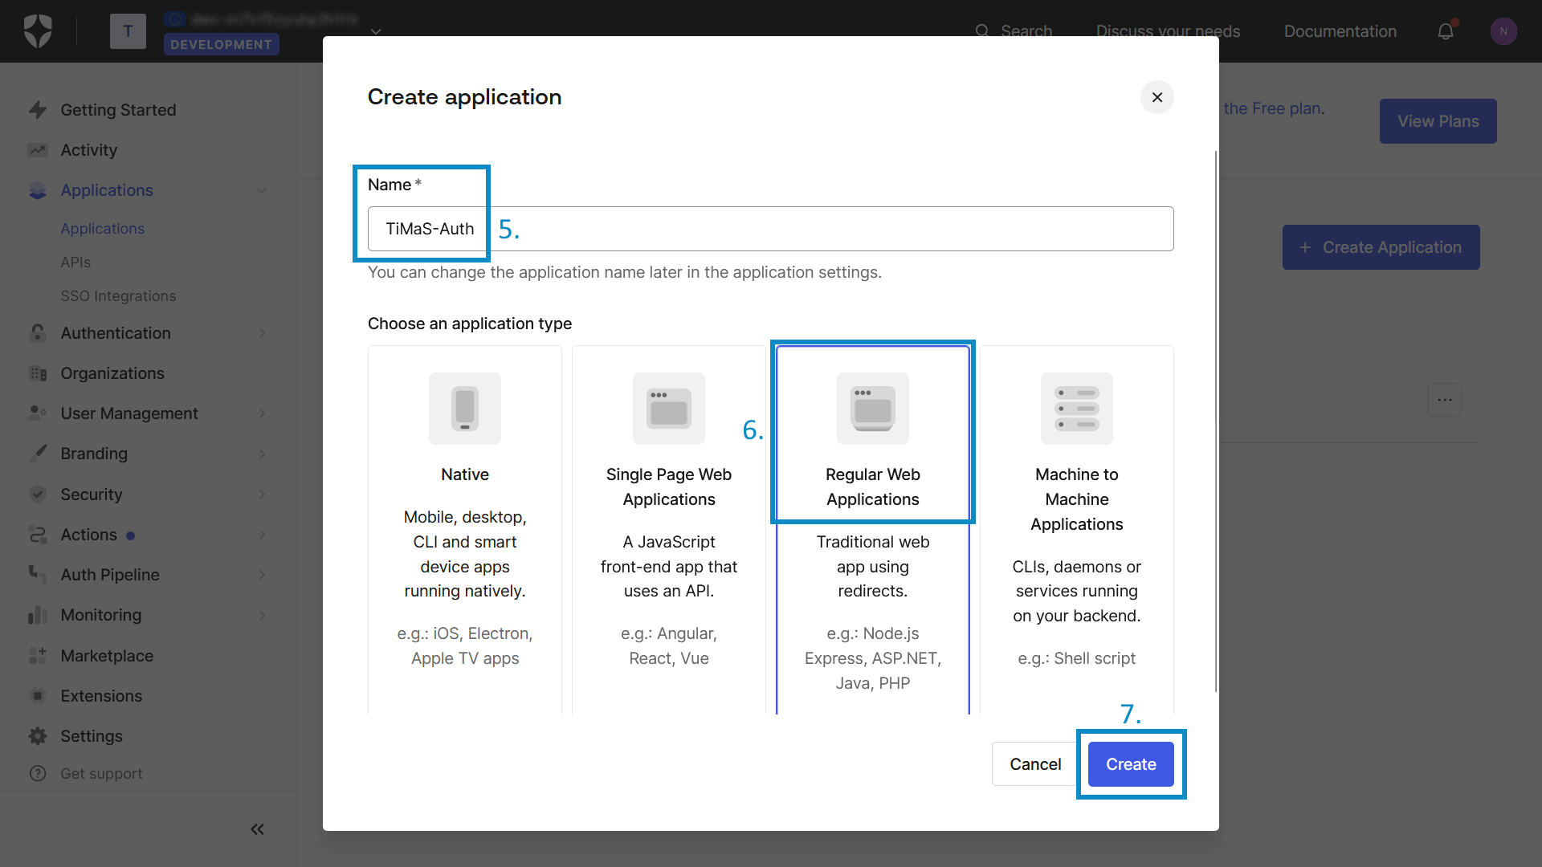
Task: Expand the tenant switcher chevron
Action: pos(376,31)
